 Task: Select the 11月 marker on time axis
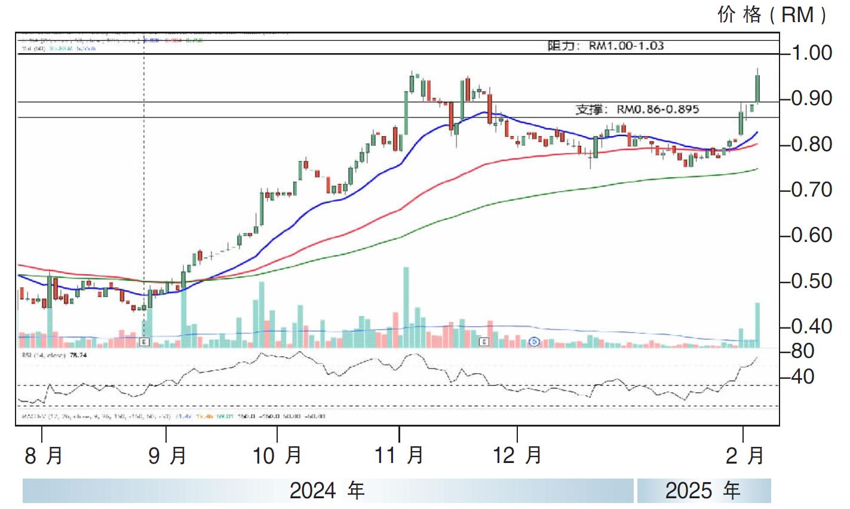(399, 456)
